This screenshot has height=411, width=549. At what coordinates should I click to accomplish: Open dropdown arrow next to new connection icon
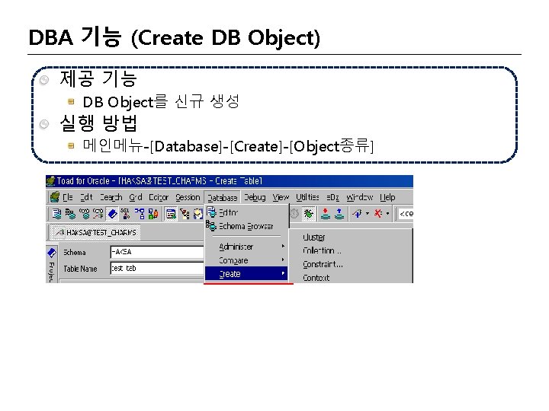[x=367, y=213]
